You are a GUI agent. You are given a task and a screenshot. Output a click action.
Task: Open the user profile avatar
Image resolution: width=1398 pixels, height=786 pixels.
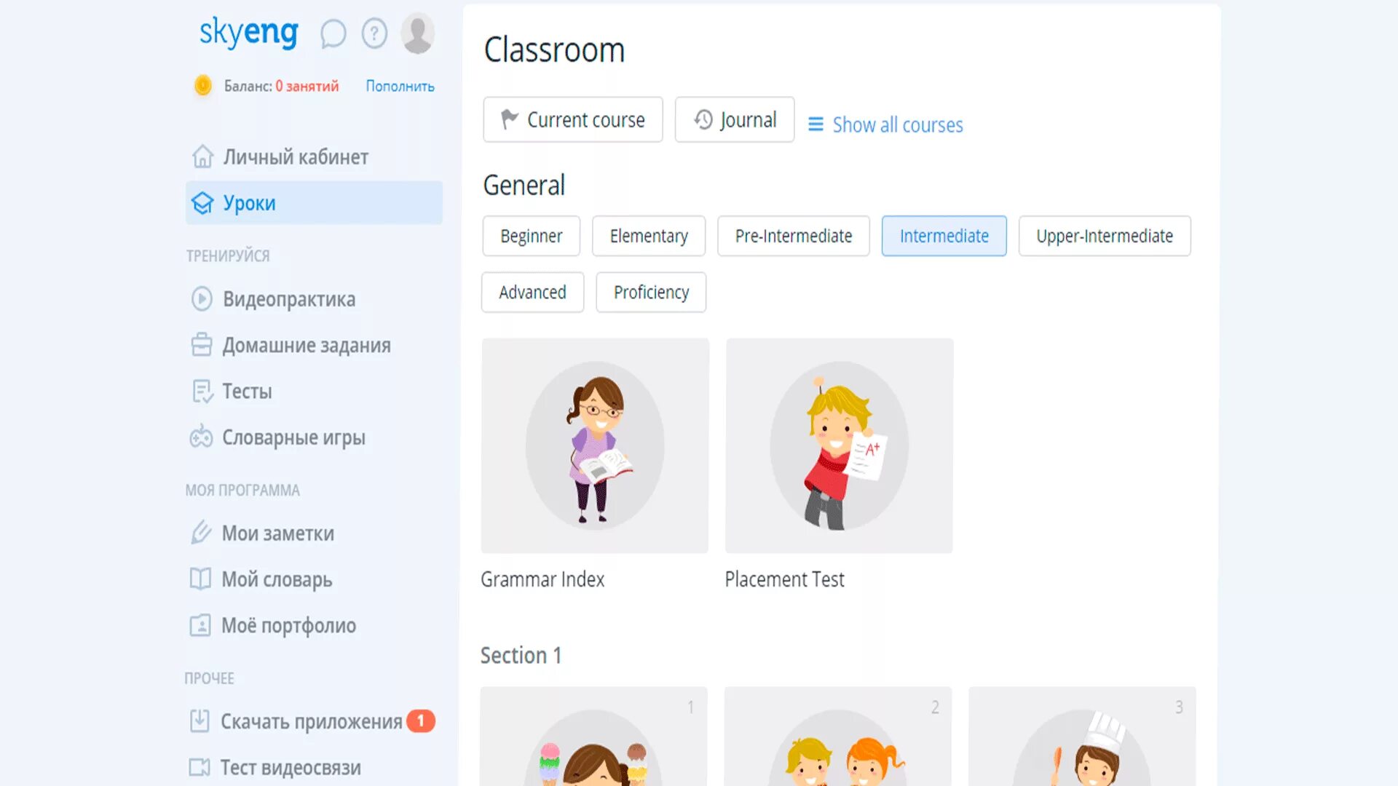coord(417,33)
